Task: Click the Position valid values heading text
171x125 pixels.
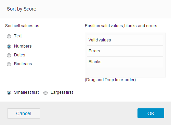Action: click(121, 26)
